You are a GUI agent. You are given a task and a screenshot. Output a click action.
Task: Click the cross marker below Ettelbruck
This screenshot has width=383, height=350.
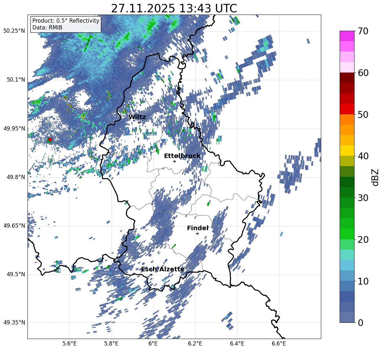(x=174, y=161)
